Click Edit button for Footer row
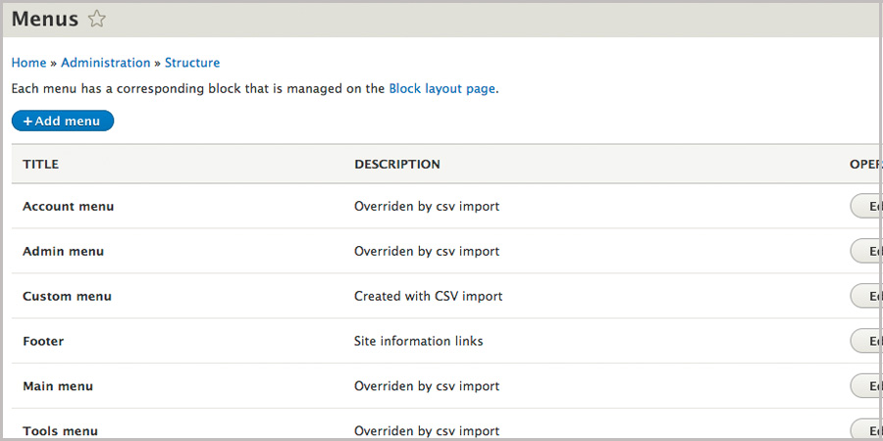Viewport: 883px width, 441px height. [865, 341]
